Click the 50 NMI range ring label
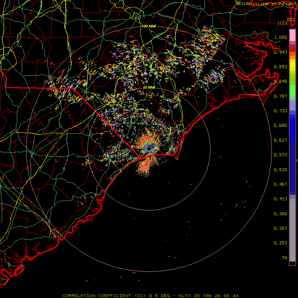 (149, 88)
